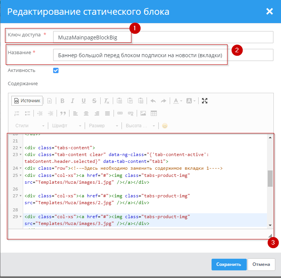Open the Шрифт font dropdown

[66, 126]
